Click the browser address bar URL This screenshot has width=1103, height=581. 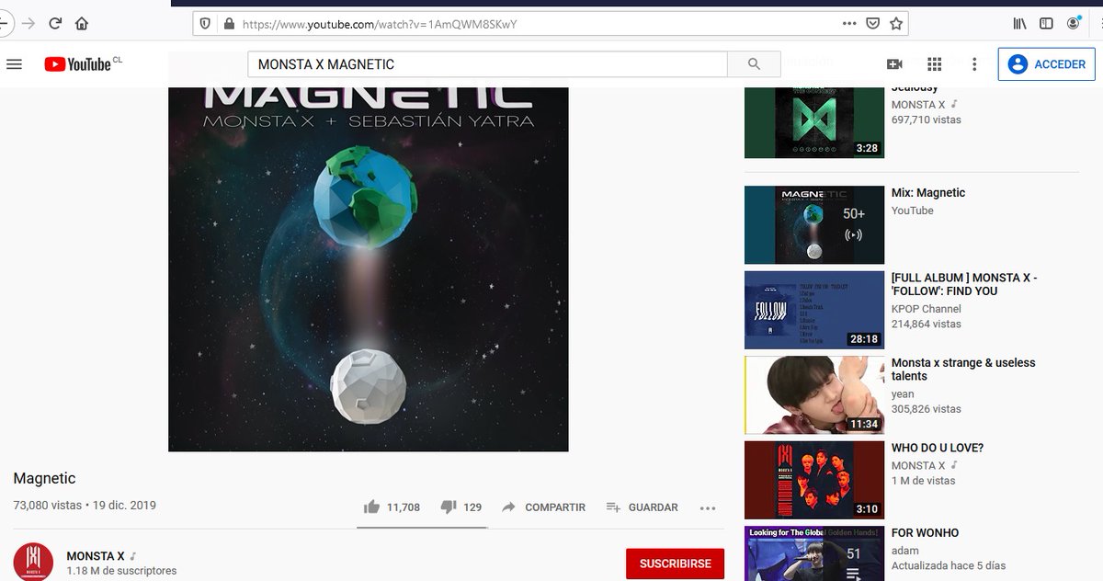point(380,24)
